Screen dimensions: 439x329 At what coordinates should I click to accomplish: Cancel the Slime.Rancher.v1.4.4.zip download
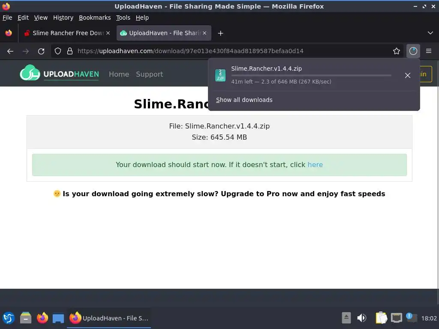tap(408, 75)
